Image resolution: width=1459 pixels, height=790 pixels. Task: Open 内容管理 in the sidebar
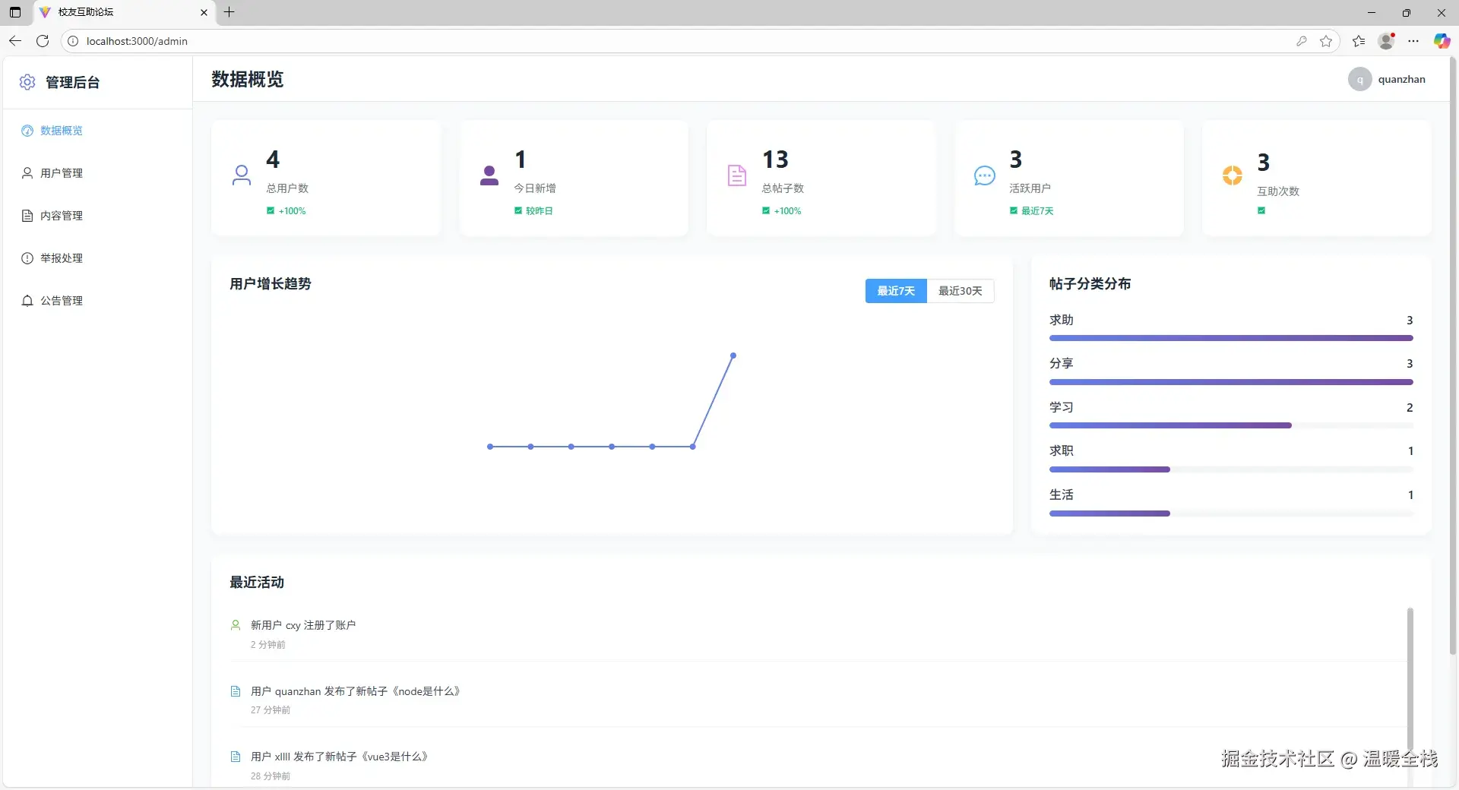[61, 216]
